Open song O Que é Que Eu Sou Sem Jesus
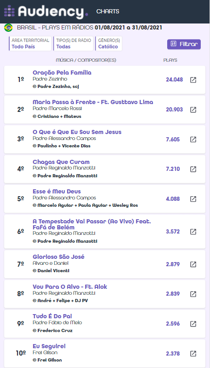 tap(77, 132)
